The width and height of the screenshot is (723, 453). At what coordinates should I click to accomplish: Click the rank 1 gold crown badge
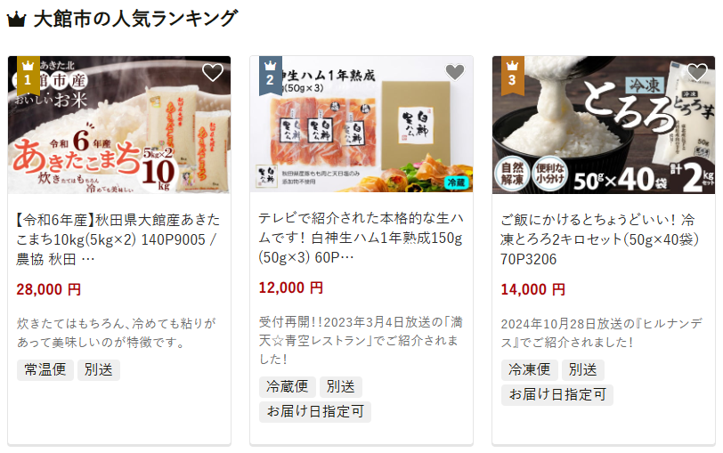coord(28,76)
